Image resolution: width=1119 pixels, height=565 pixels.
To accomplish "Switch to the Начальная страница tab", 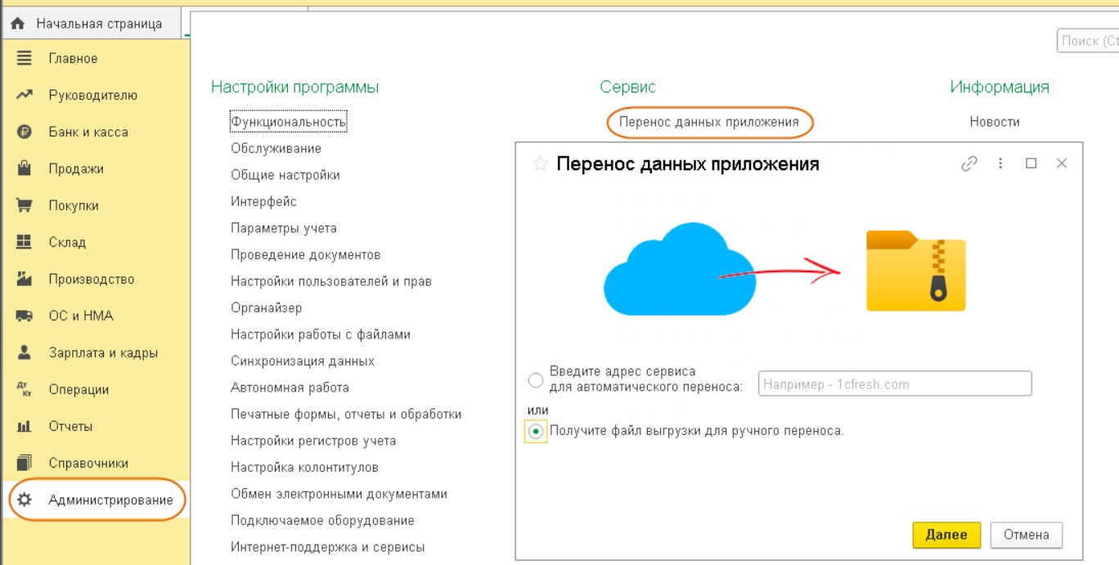I will tap(98, 24).
